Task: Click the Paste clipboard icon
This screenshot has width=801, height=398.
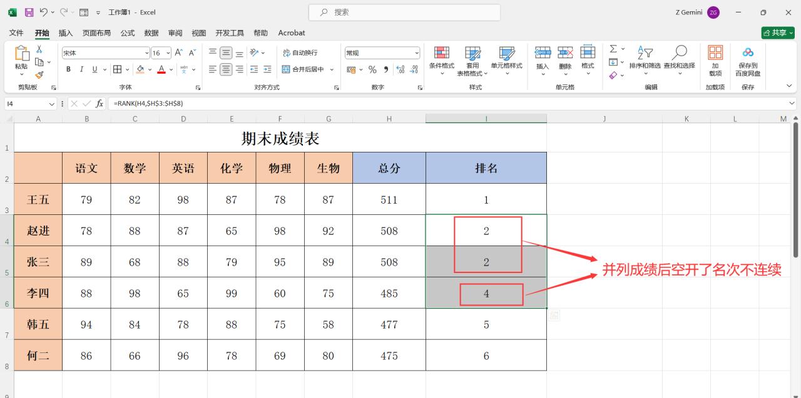Action: (21, 54)
